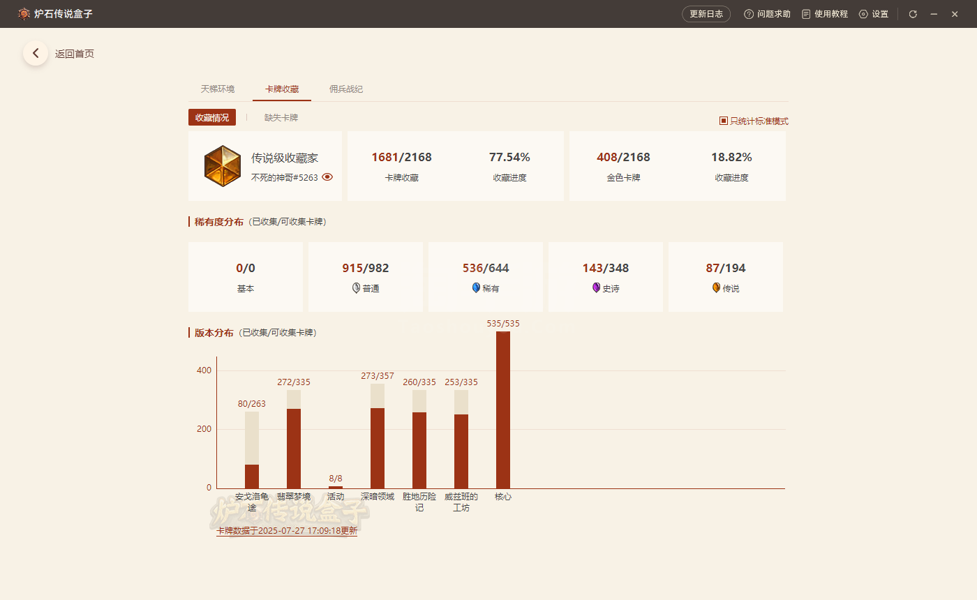Switch to 缺失卡牌 sub-tab

[281, 118]
